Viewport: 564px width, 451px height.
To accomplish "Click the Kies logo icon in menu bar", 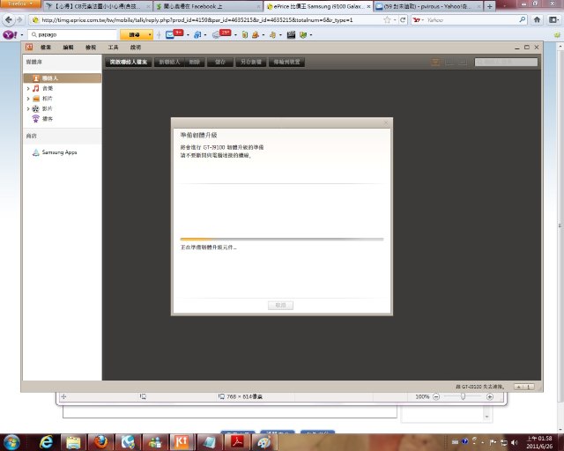I will point(29,47).
